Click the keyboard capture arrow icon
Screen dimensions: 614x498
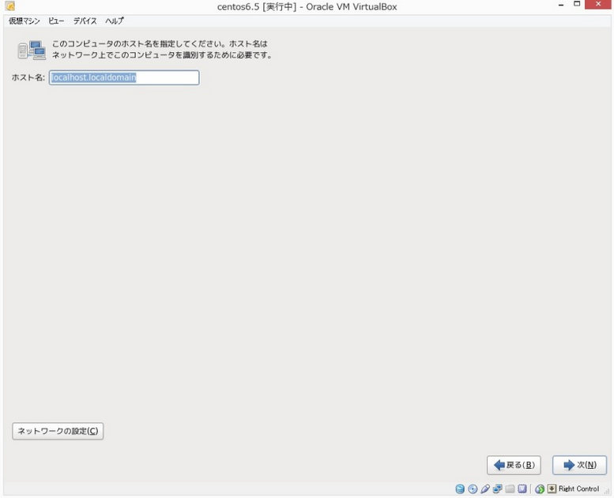point(552,489)
